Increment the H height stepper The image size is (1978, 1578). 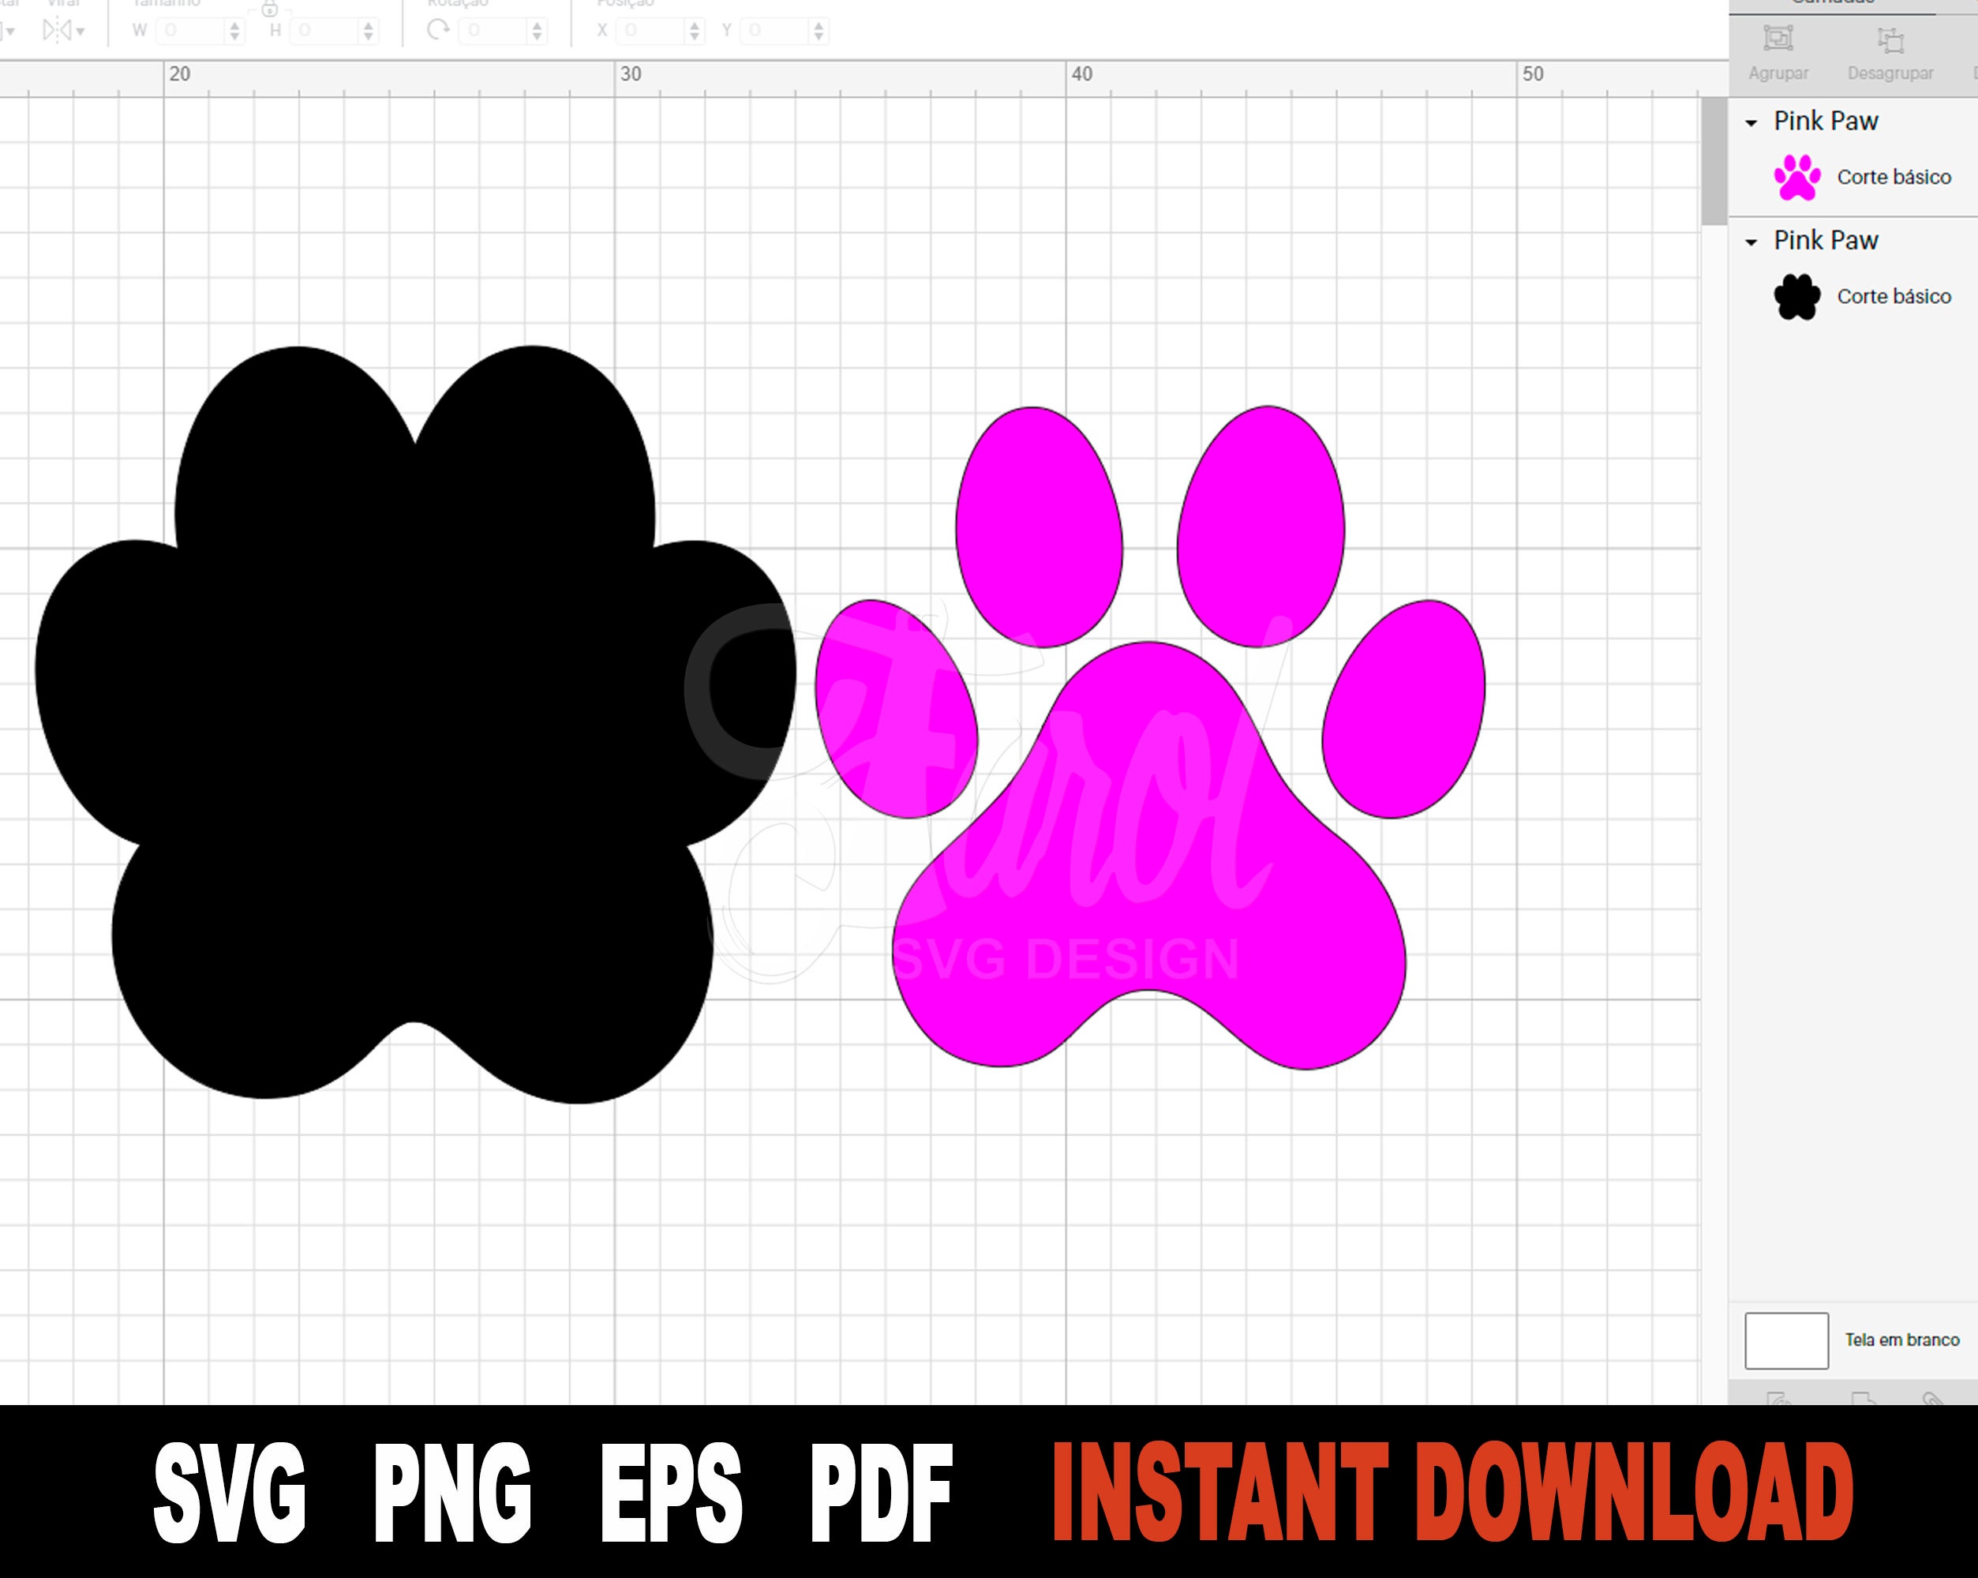point(366,26)
